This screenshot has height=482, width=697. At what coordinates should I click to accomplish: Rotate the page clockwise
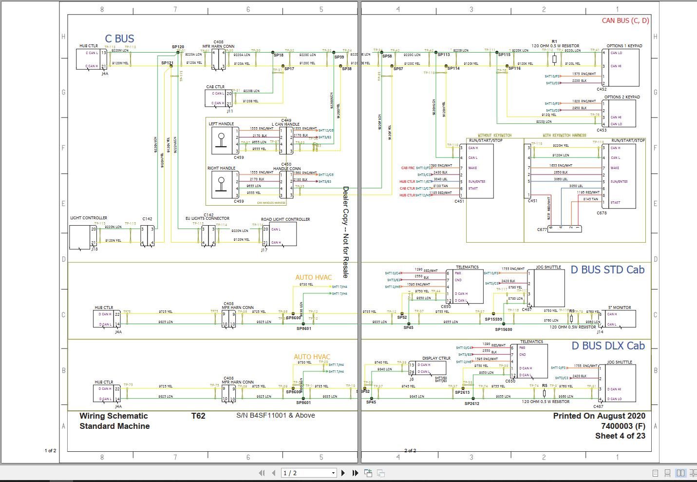click(381, 473)
